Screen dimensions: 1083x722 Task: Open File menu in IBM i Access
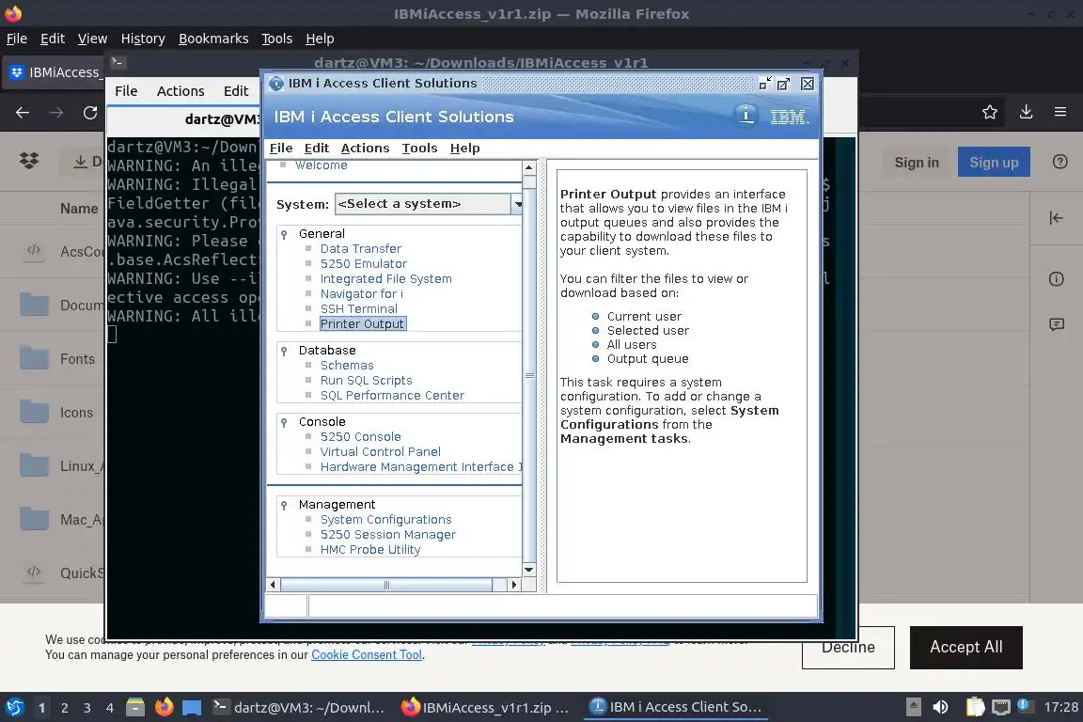(x=280, y=148)
